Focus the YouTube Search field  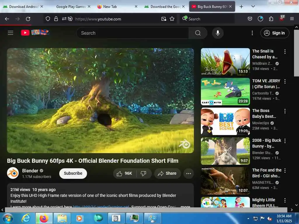pyautogui.click(x=133, y=33)
